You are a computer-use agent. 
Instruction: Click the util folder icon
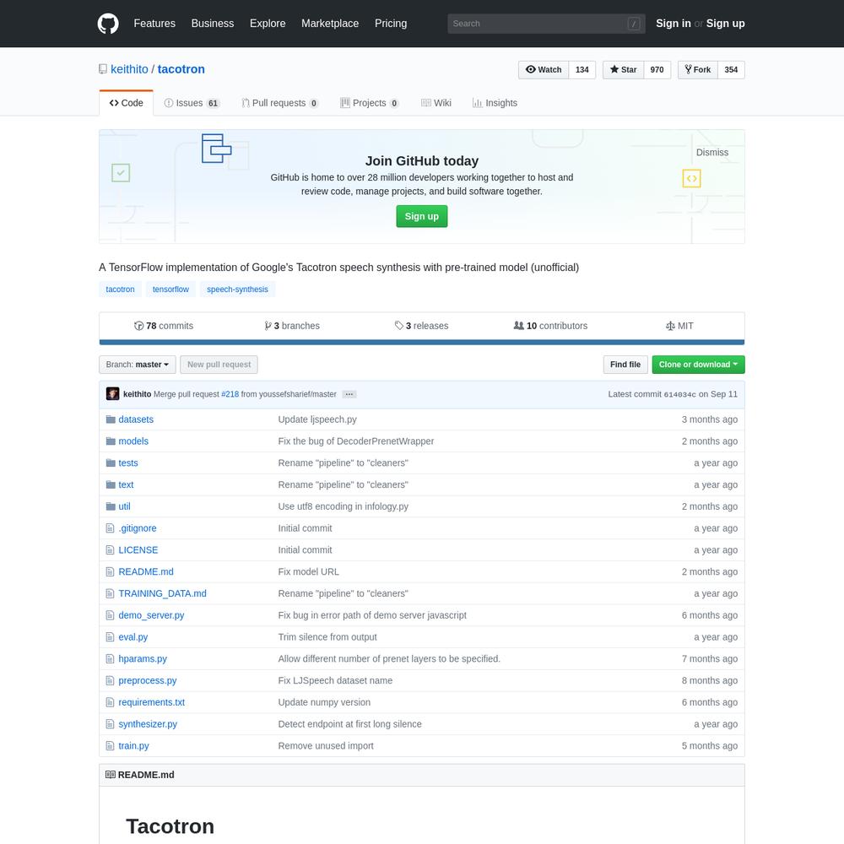(x=111, y=506)
